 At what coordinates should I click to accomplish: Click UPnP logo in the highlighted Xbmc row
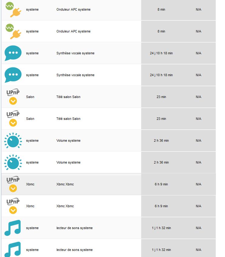13,180
